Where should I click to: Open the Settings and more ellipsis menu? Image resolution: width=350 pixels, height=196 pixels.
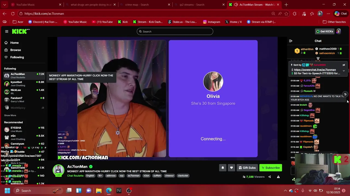pyautogui.click(x=328, y=14)
